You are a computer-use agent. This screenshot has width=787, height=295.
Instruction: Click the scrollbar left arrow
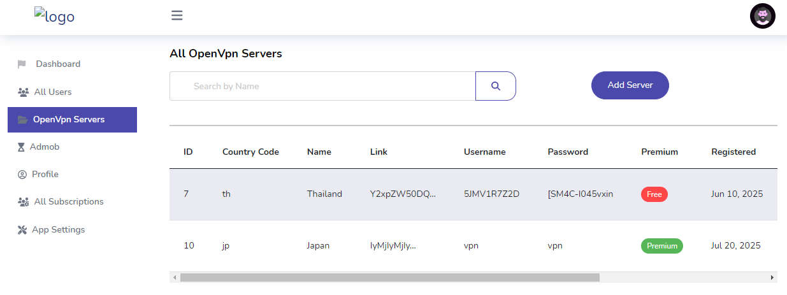pyautogui.click(x=174, y=278)
